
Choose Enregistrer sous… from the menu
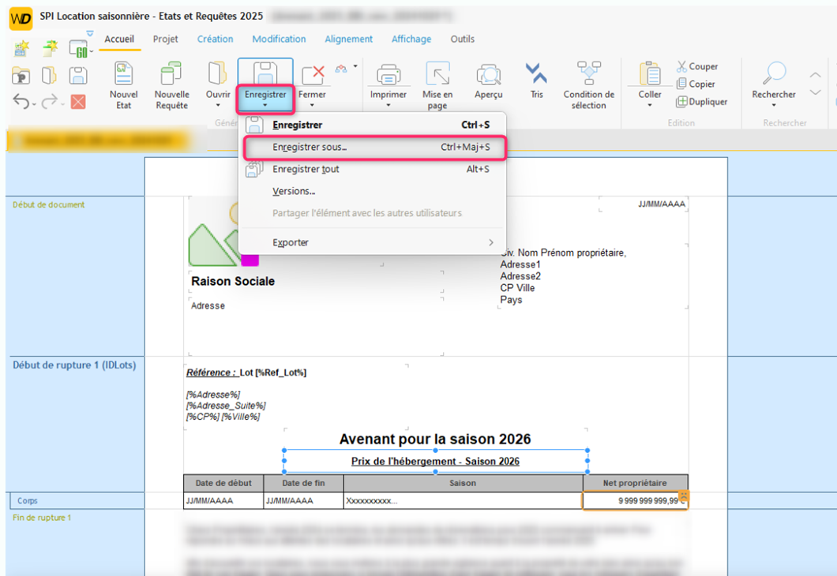coord(310,147)
